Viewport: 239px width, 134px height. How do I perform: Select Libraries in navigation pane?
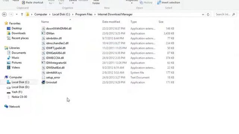point(15,48)
